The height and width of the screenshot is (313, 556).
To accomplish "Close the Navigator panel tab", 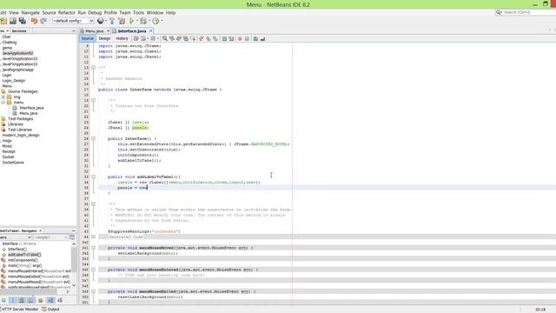I will (41, 230).
